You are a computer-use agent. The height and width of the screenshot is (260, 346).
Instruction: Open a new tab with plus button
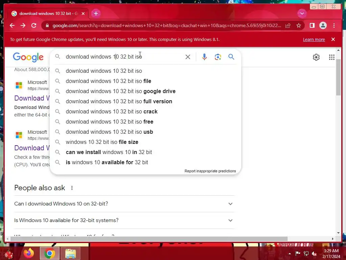(96, 14)
